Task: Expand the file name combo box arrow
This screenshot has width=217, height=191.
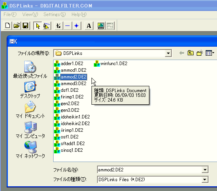Action: [x=205, y=169]
